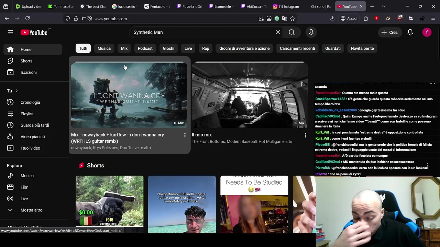Start voice search with microphone
The image size is (440, 247).
click(x=311, y=32)
